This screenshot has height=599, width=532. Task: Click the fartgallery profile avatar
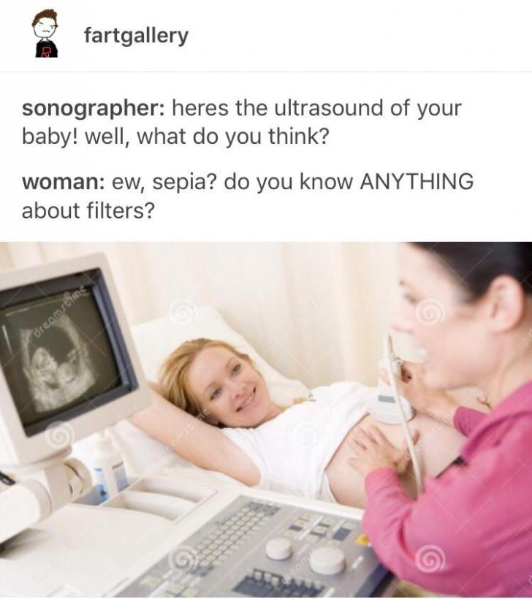click(x=46, y=34)
